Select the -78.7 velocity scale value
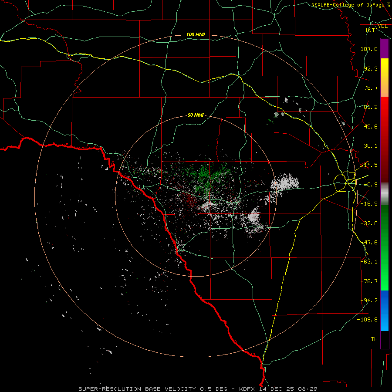This screenshot has height=392, width=392. (x=369, y=281)
